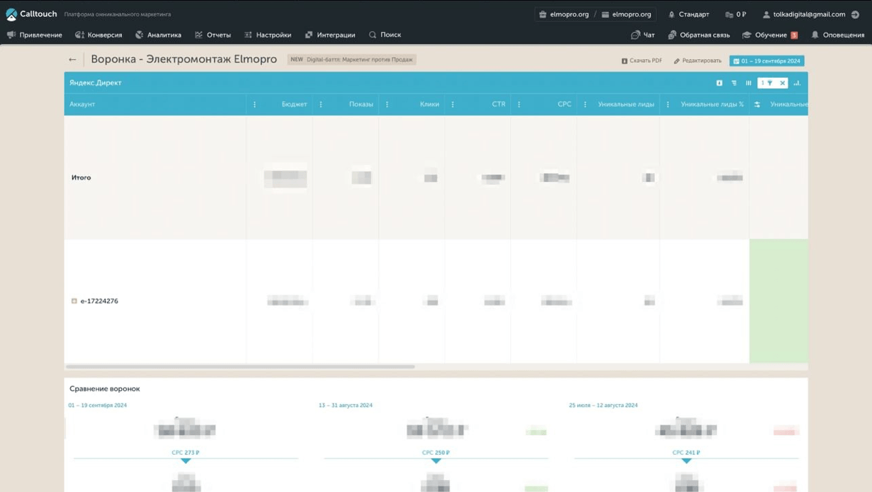Image resolution: width=872 pixels, height=492 pixels.
Task: Sort by Бюджет column header
Action: pos(294,105)
